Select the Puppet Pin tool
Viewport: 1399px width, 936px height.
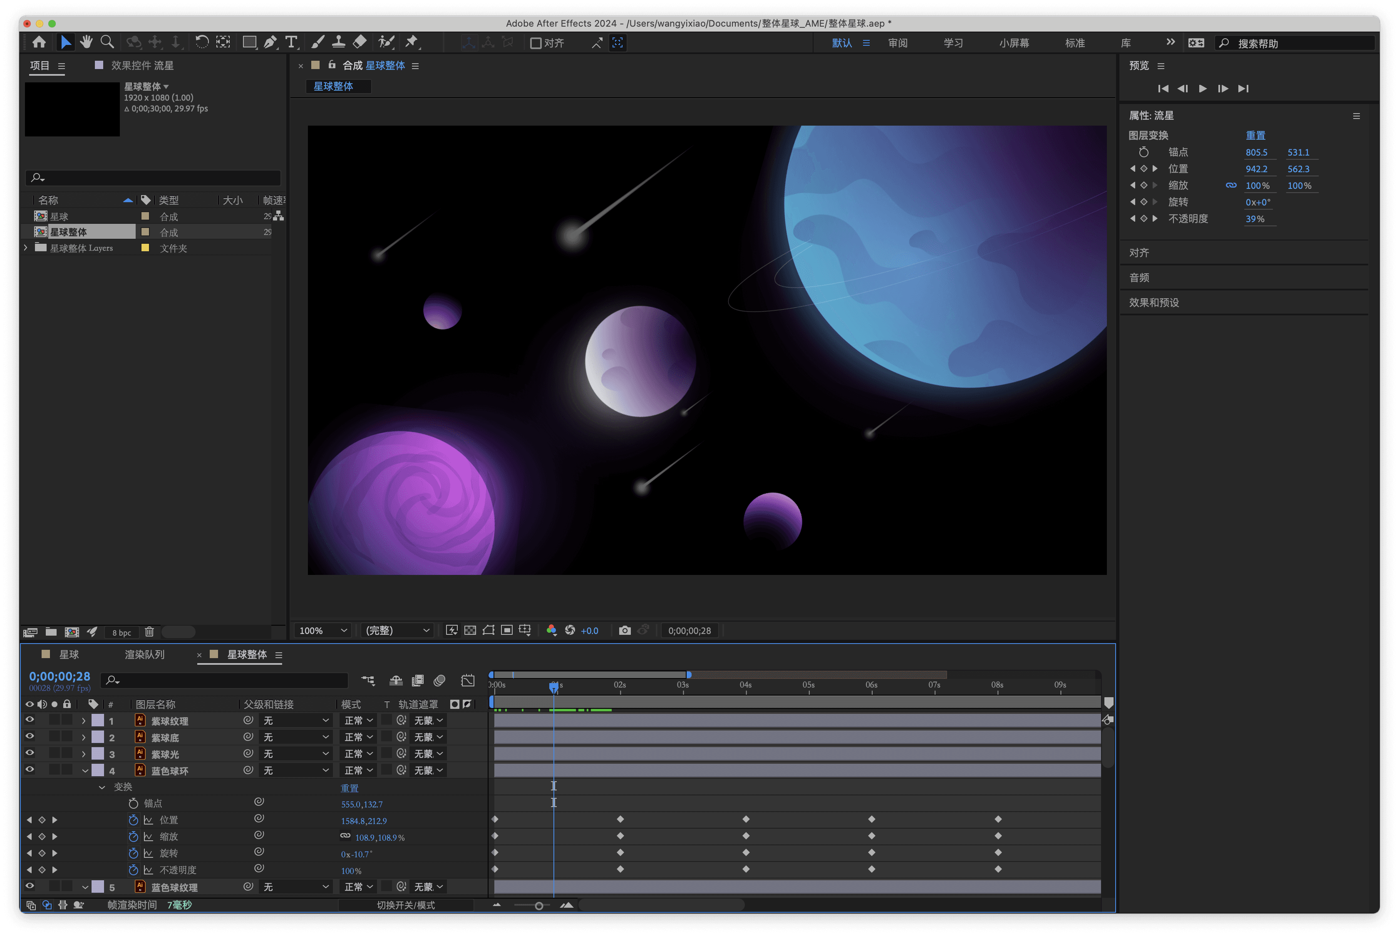click(412, 42)
